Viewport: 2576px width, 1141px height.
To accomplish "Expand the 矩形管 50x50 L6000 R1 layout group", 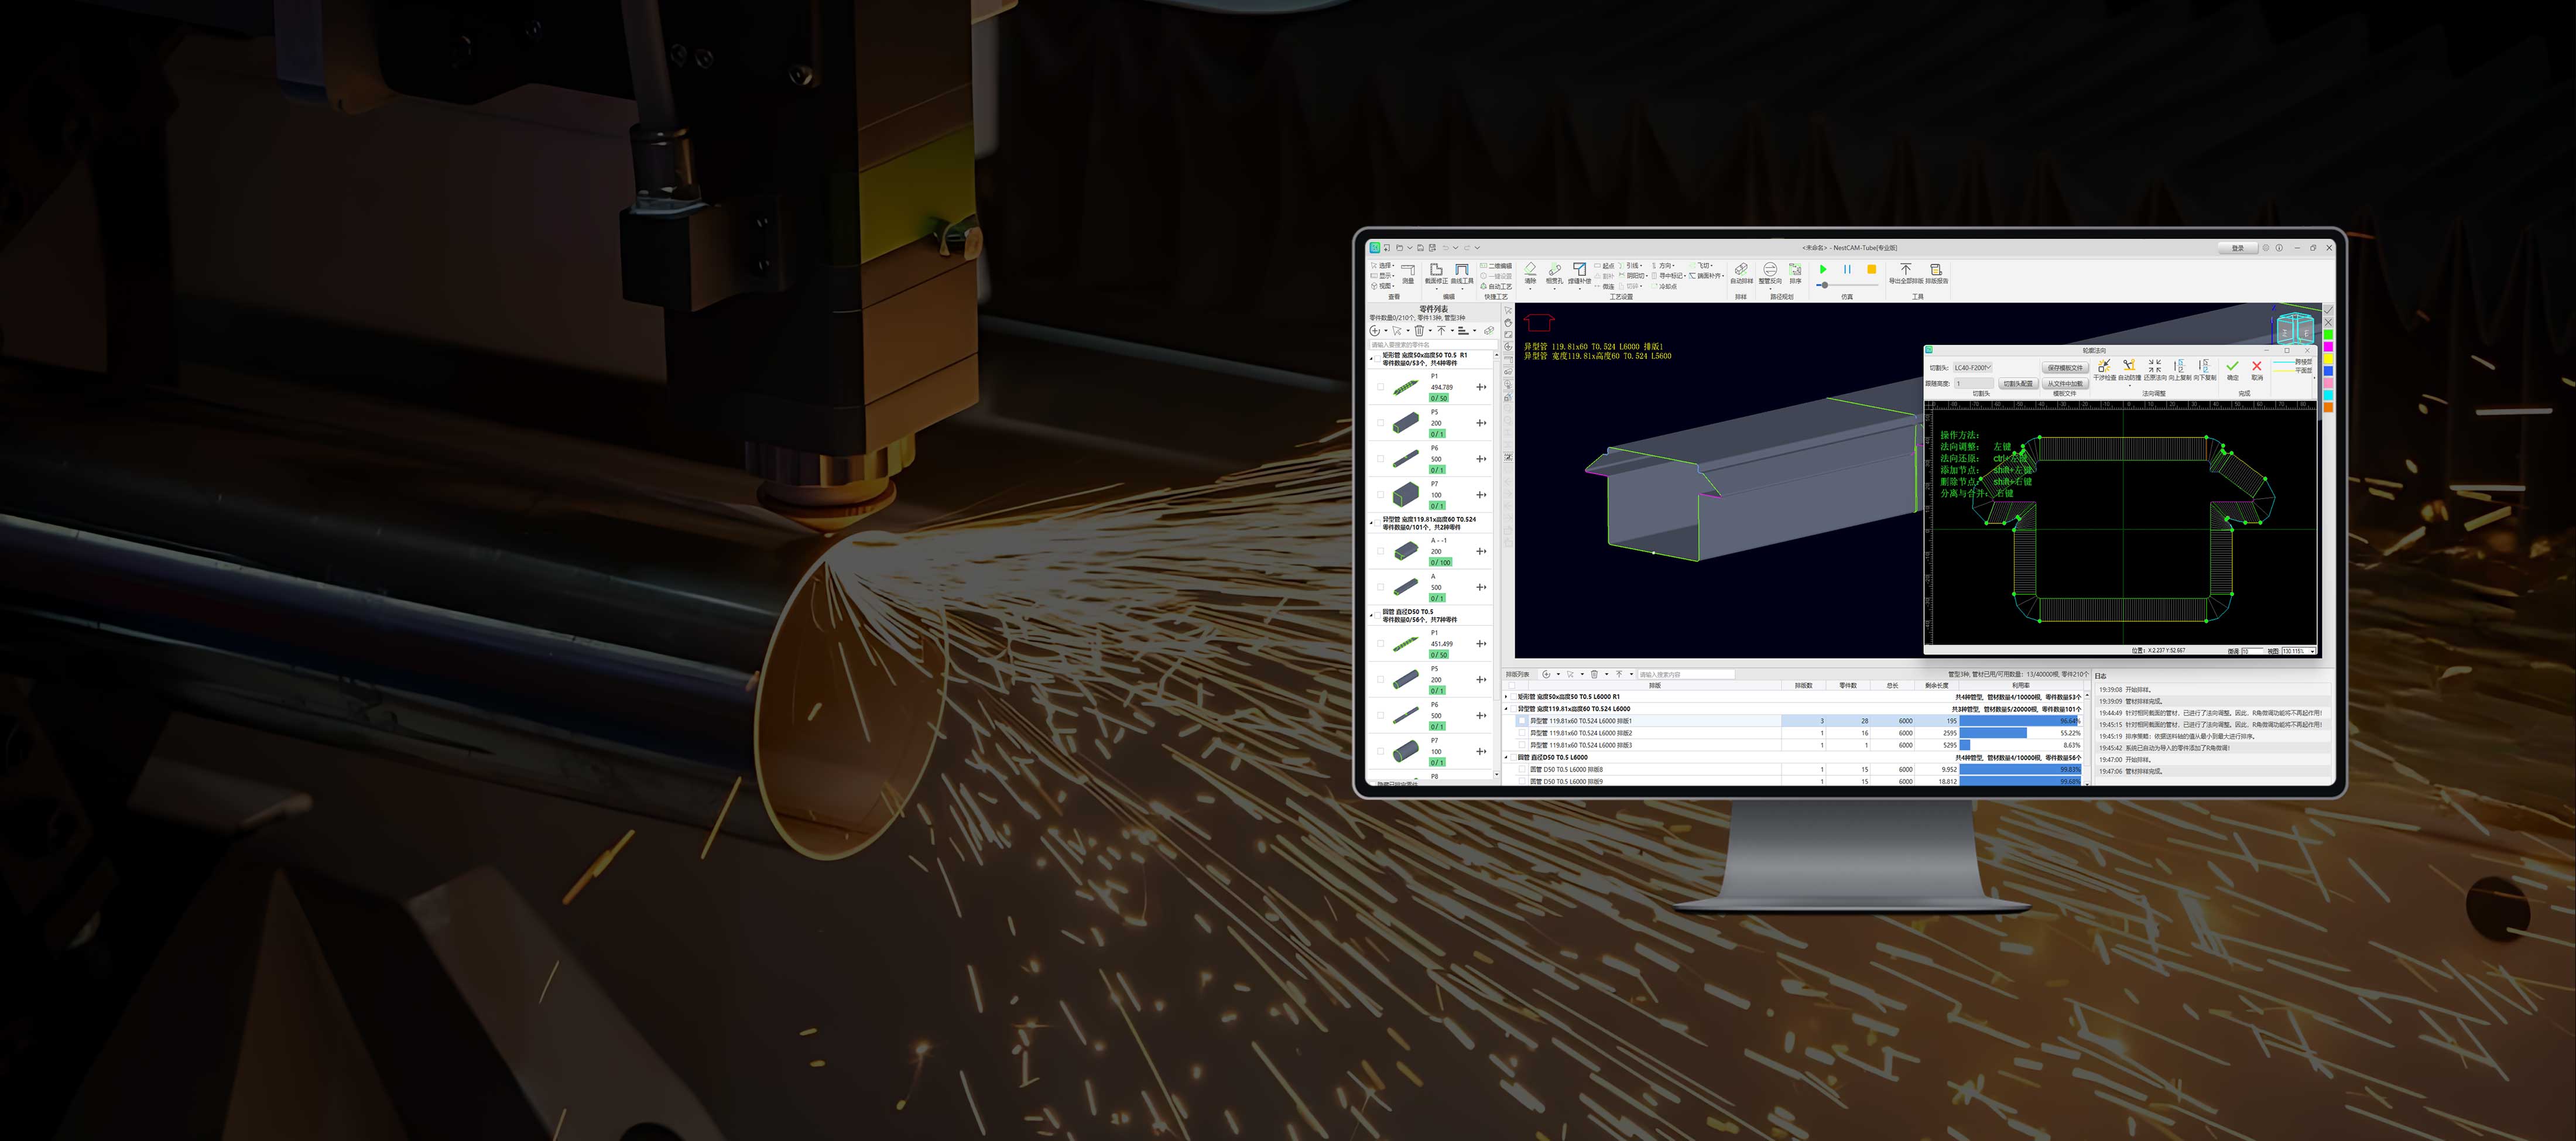I will [x=1506, y=697].
